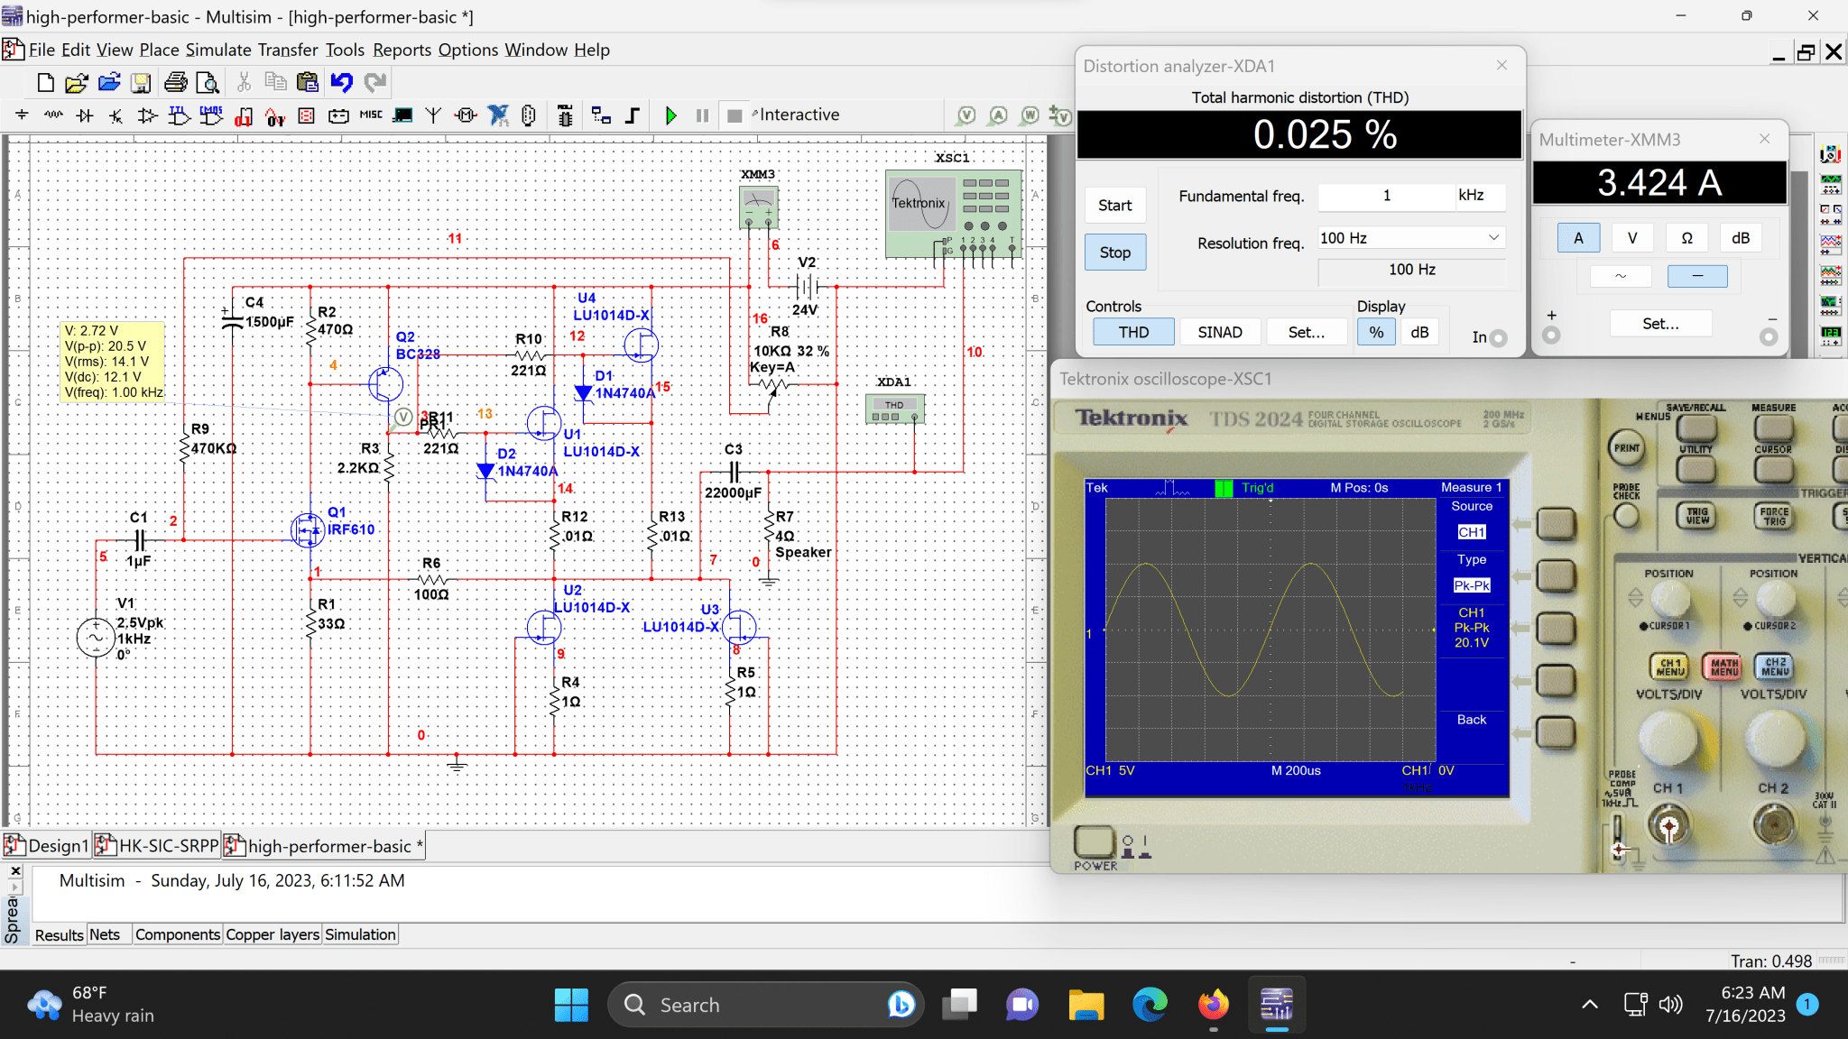Open a file with the yellow folder icon
Viewport: 1848px width, 1039px height.
[77, 83]
